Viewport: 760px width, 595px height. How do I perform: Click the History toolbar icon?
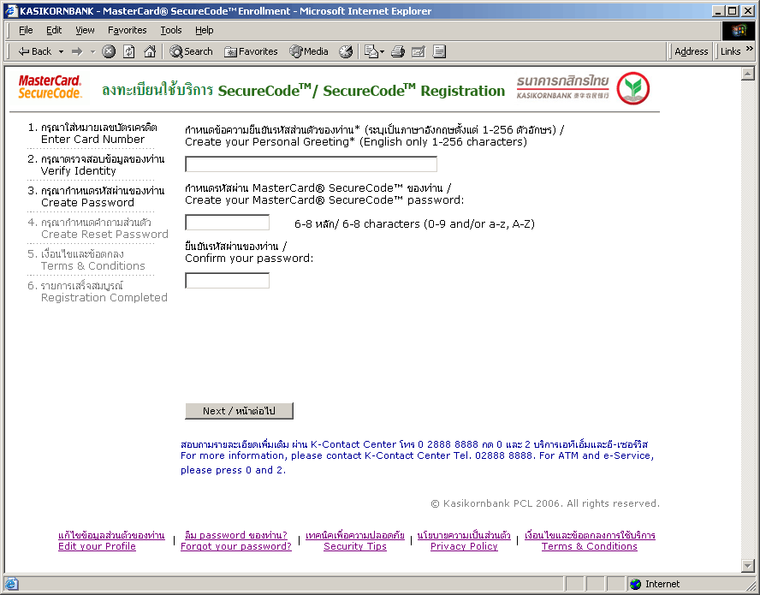click(346, 51)
